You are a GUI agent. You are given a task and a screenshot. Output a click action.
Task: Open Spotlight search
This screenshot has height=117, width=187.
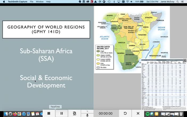178,2
